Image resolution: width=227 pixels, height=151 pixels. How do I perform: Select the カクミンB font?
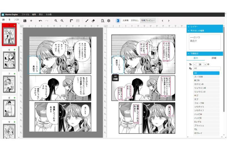(206, 84)
